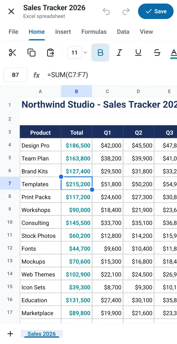Image resolution: width=177 pixels, height=344 pixels.
Task: Click the Q2 header cell
Action: [139, 133]
